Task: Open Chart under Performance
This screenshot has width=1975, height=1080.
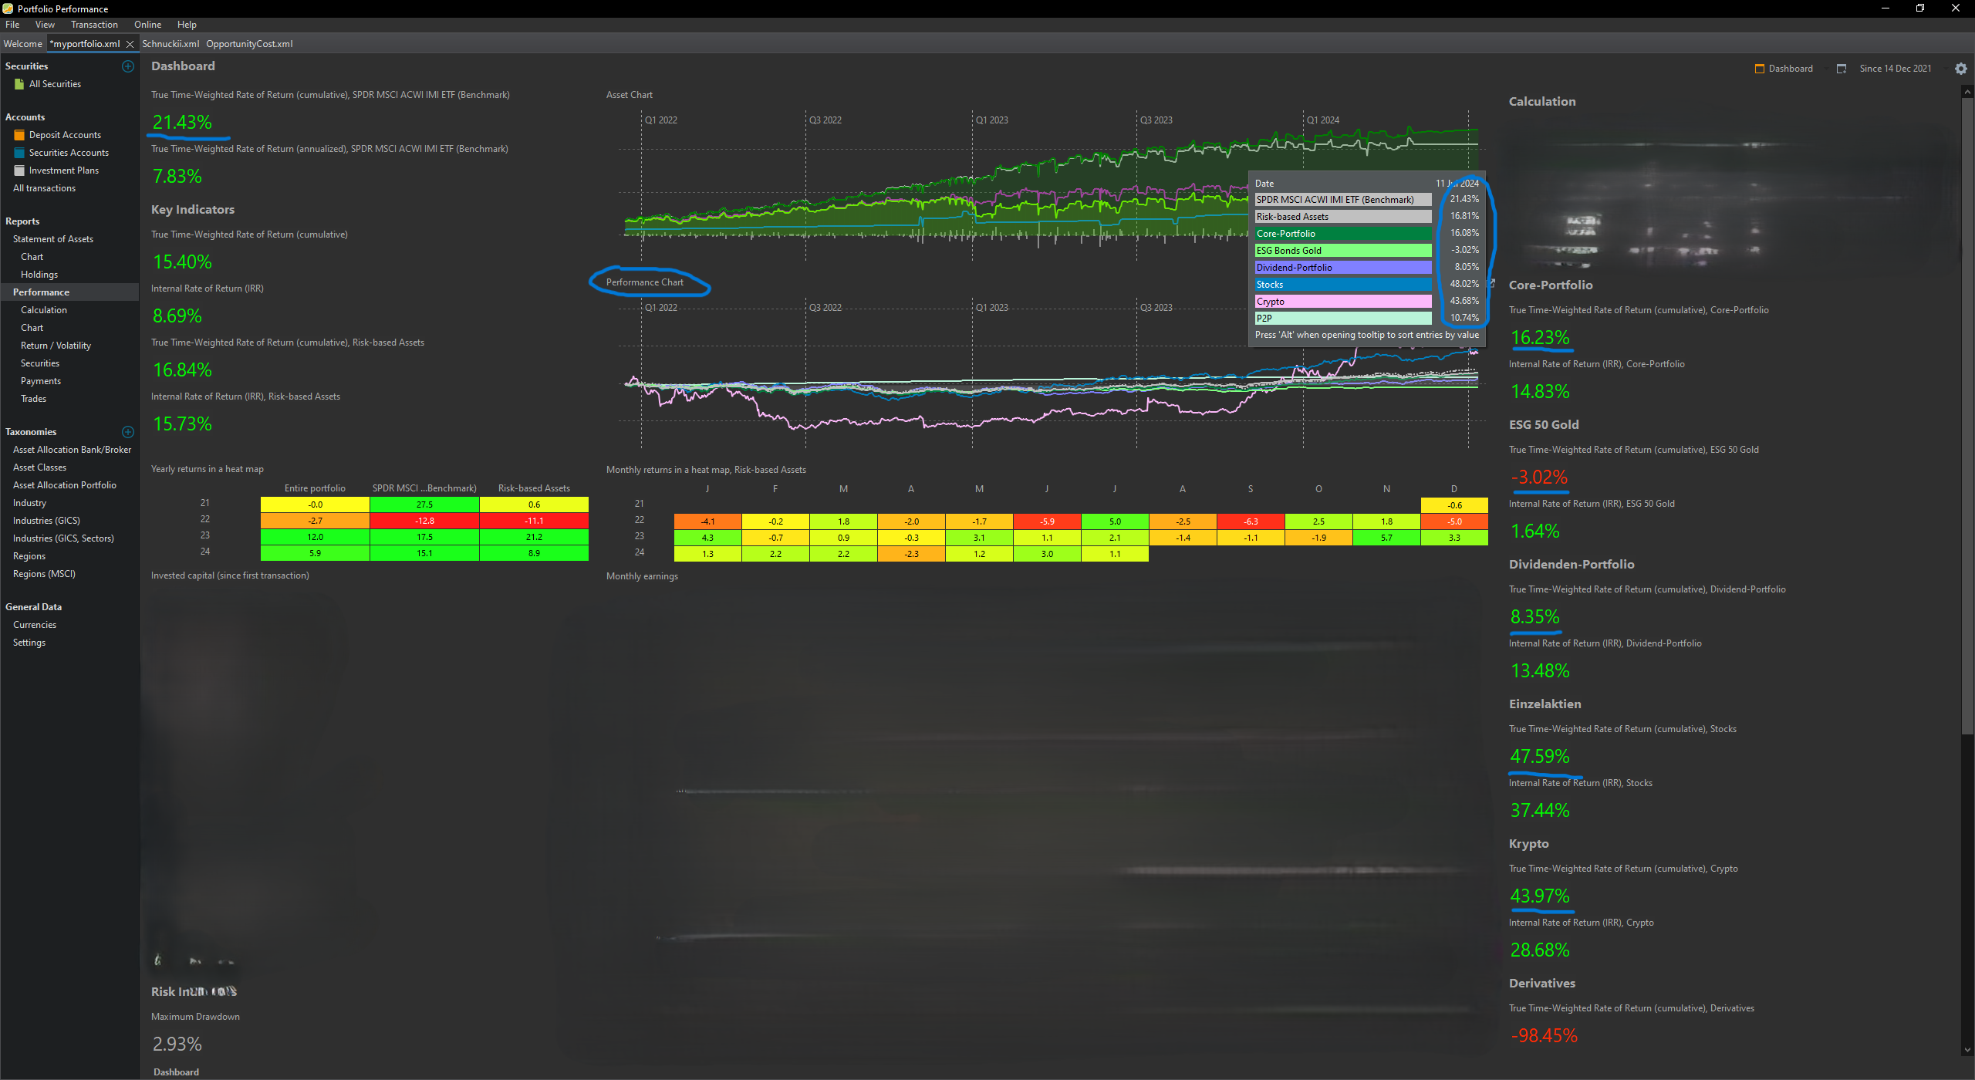Action: pyautogui.click(x=32, y=328)
